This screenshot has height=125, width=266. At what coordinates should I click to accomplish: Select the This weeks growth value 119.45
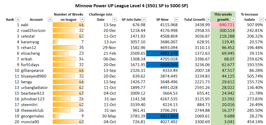(x=228, y=42)
